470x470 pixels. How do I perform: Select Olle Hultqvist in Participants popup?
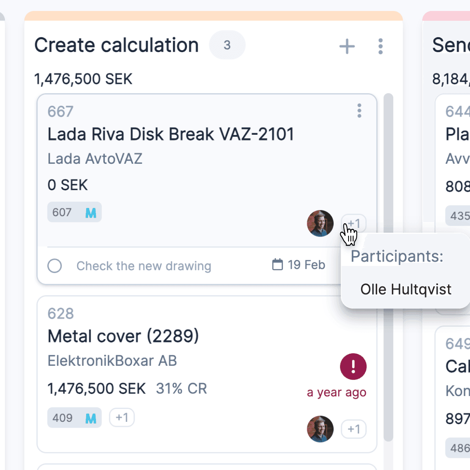tap(406, 289)
